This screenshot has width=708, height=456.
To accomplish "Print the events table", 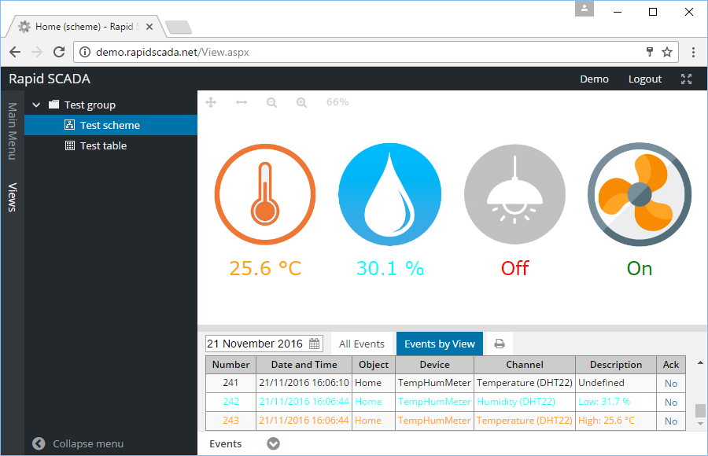I will click(x=501, y=343).
